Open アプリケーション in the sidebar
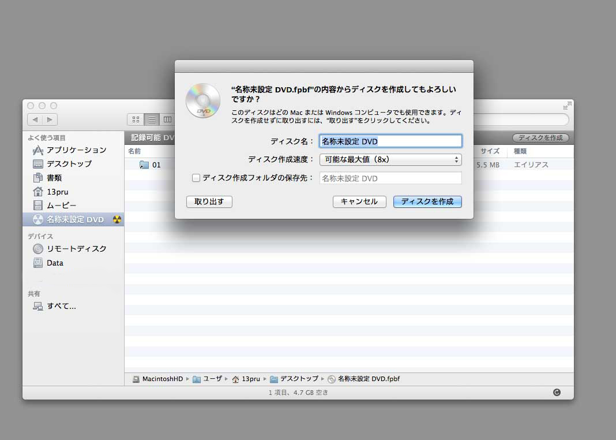The height and width of the screenshot is (440, 616). [76, 150]
